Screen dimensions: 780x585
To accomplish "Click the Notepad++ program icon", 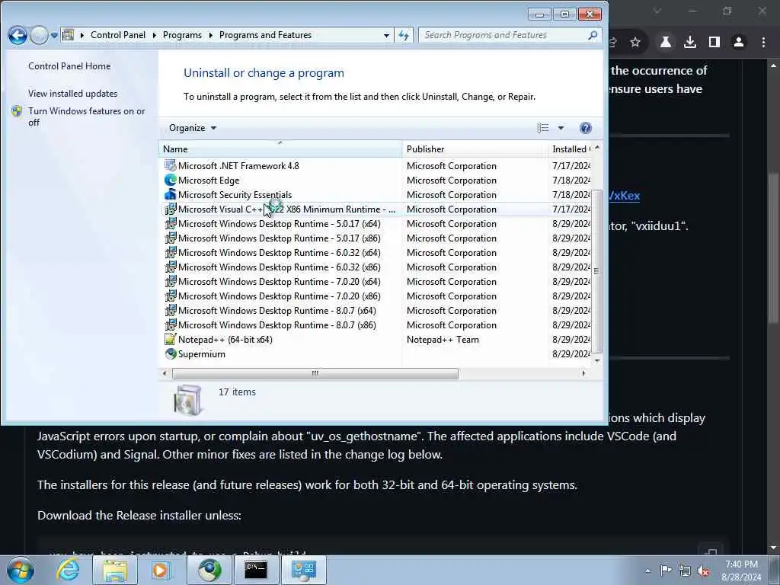I will click(170, 339).
